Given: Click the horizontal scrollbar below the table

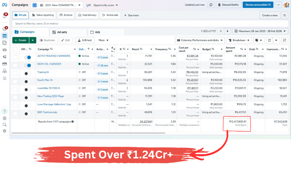Looking at the screenshot, I should click(88, 133).
